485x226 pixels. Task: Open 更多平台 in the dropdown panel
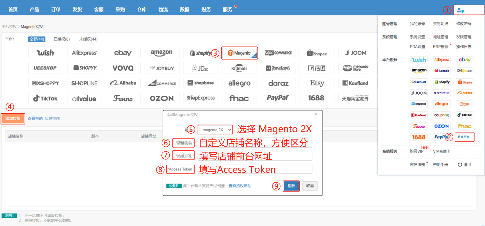point(465,137)
